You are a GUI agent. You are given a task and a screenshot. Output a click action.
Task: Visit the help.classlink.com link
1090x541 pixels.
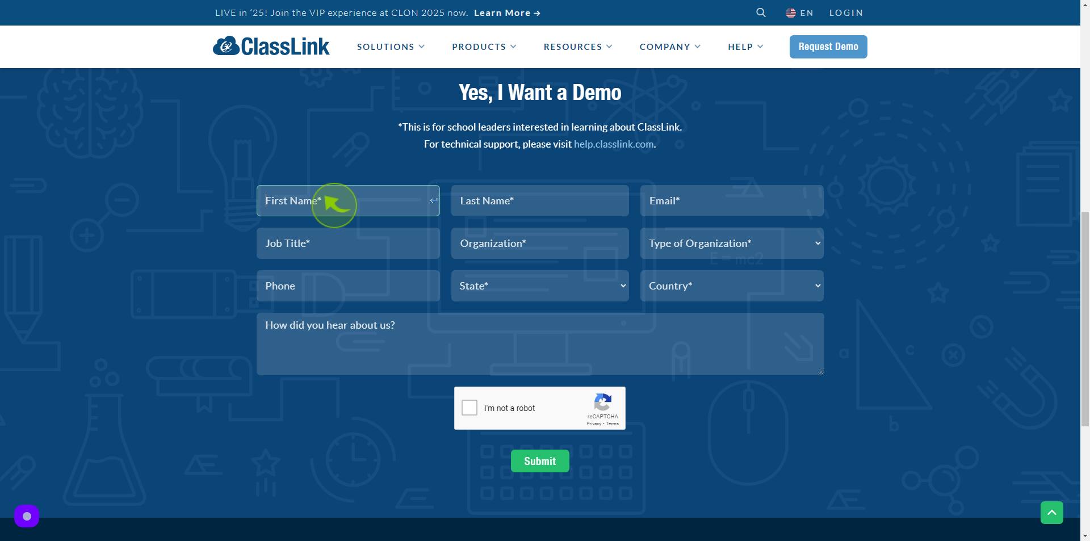tap(614, 144)
